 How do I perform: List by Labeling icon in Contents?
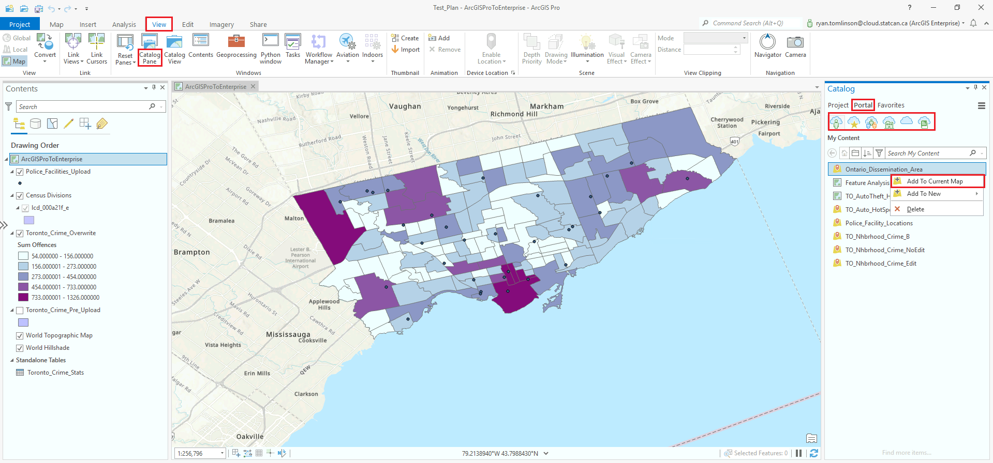click(102, 124)
